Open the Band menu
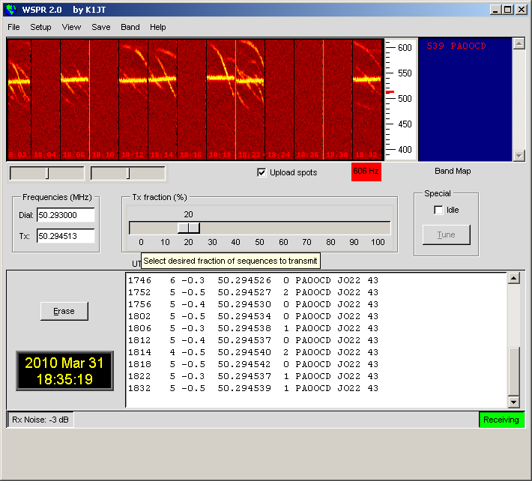The width and height of the screenshot is (532, 481). coord(130,27)
